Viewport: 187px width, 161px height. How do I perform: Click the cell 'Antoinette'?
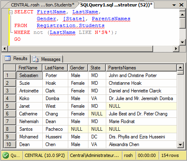[x=29, y=91]
